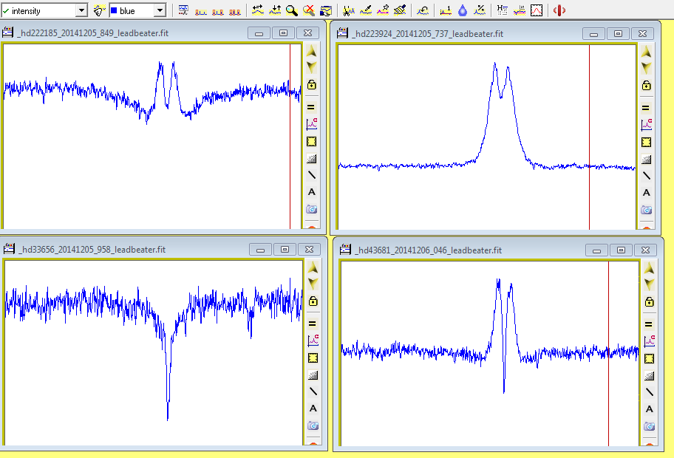Click the red Gaussian curve icon in toolbar
674x458 pixels.
click(x=537, y=10)
